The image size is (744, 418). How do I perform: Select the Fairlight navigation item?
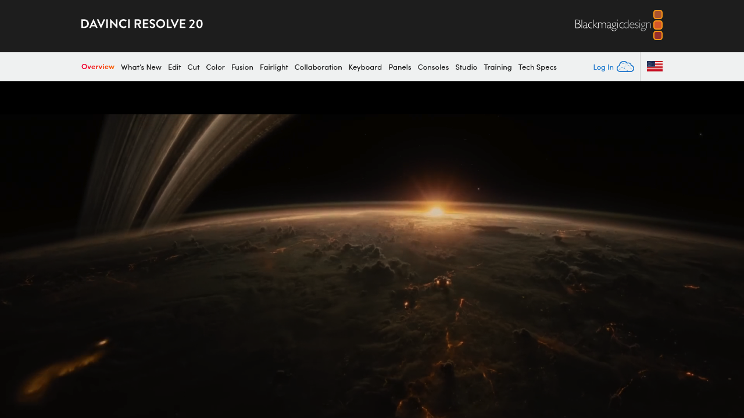click(x=274, y=67)
